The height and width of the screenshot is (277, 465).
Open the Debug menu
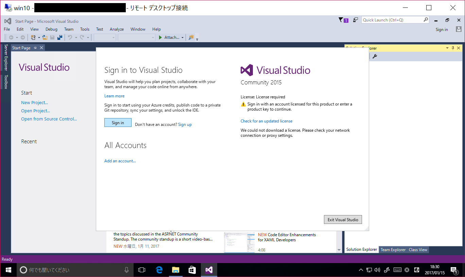coord(51,29)
